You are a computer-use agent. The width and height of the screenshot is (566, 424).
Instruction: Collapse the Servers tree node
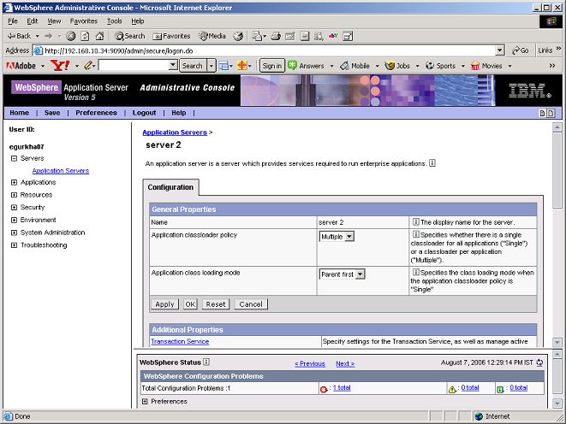pos(14,158)
